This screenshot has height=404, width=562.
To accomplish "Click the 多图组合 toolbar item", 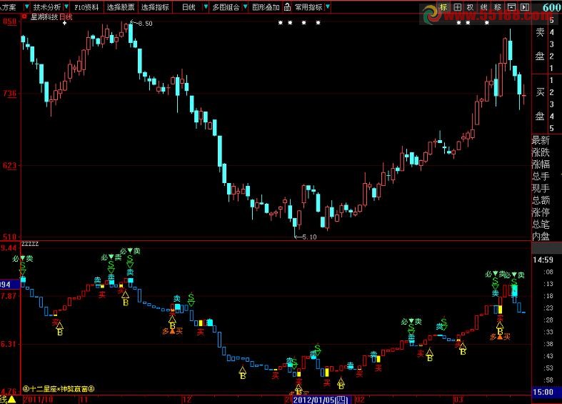I will click(x=226, y=7).
